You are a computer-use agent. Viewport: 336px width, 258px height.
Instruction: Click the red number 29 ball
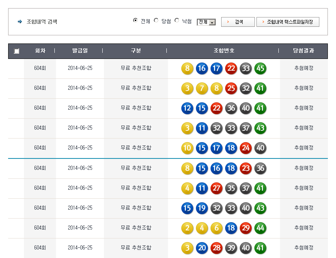[x=246, y=228]
